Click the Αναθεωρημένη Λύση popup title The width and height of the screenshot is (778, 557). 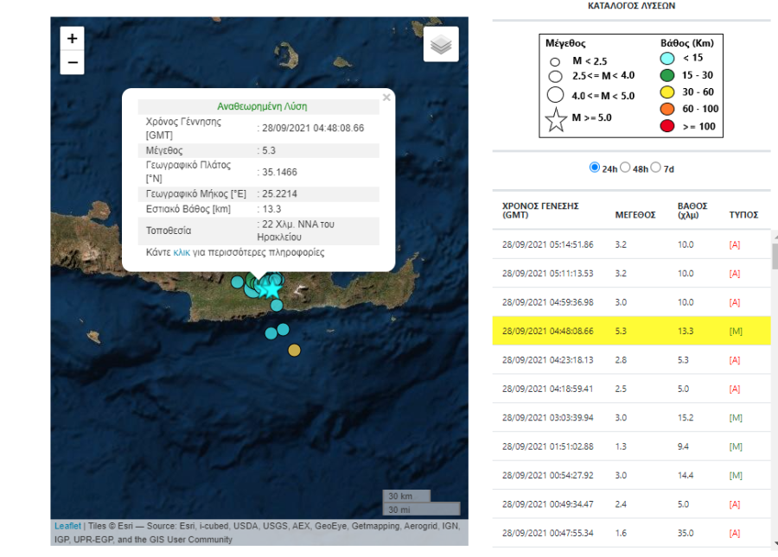point(262,106)
